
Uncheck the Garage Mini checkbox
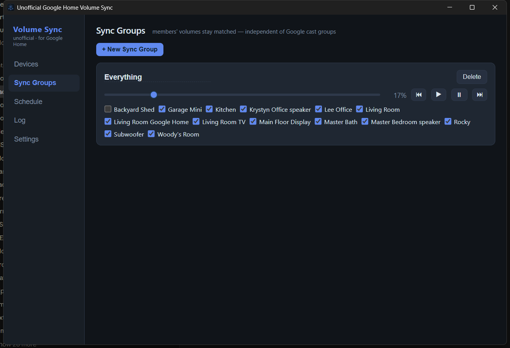tap(162, 109)
